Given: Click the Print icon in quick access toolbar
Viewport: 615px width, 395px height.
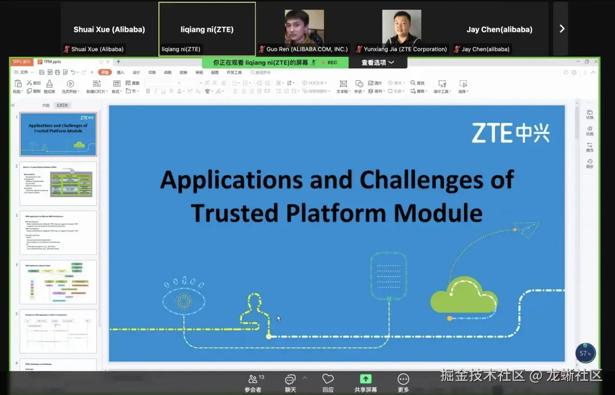Looking at the screenshot, I should pyautogui.click(x=58, y=72).
